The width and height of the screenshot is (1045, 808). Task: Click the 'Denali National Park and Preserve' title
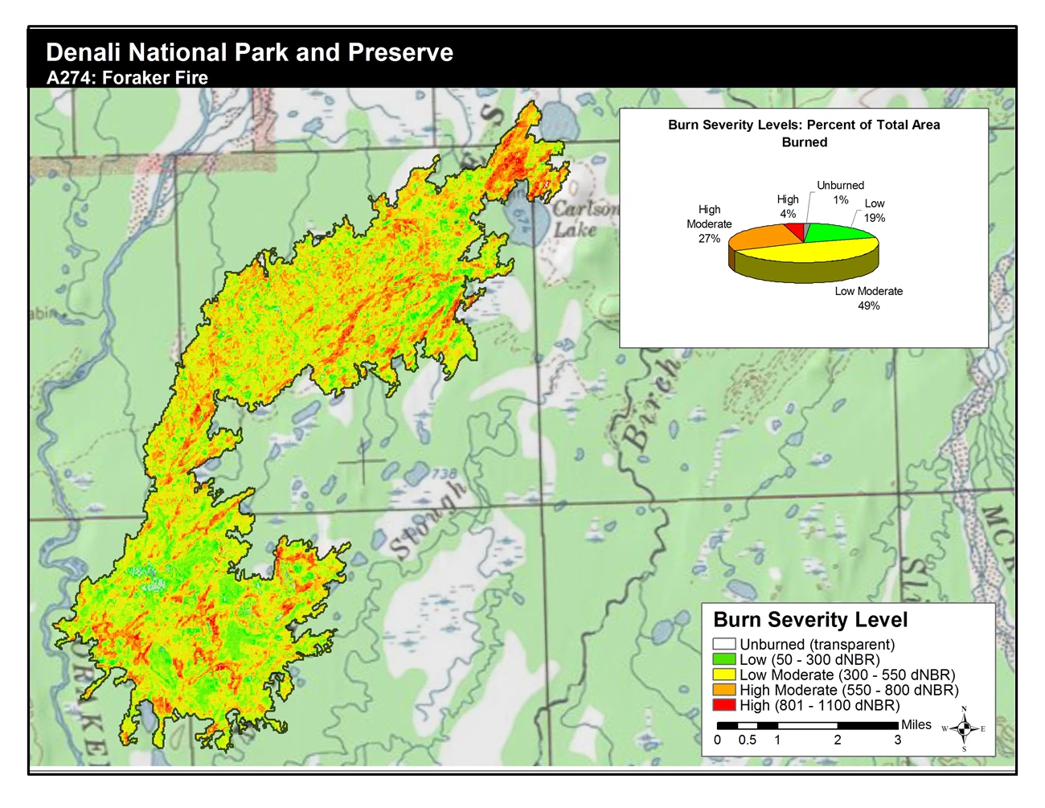(249, 52)
